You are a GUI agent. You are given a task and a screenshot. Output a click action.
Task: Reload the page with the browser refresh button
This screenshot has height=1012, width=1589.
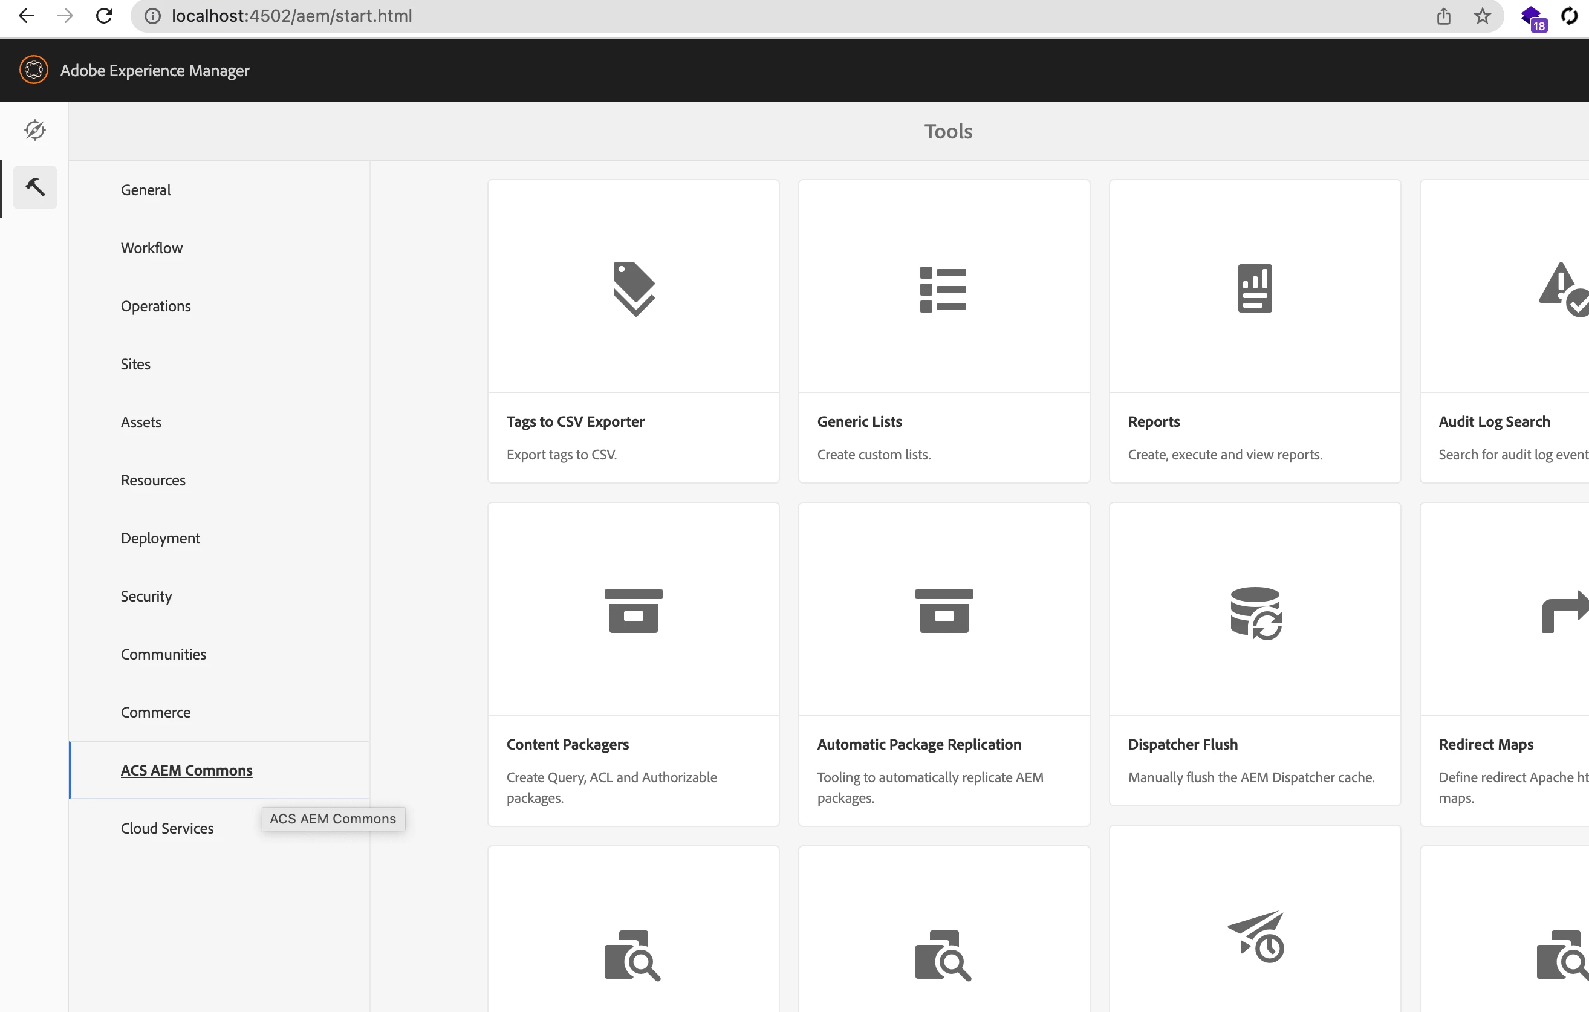104,16
